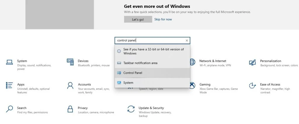Click 'Wi-Fi, airplane mode, VPN' description

[215, 65]
